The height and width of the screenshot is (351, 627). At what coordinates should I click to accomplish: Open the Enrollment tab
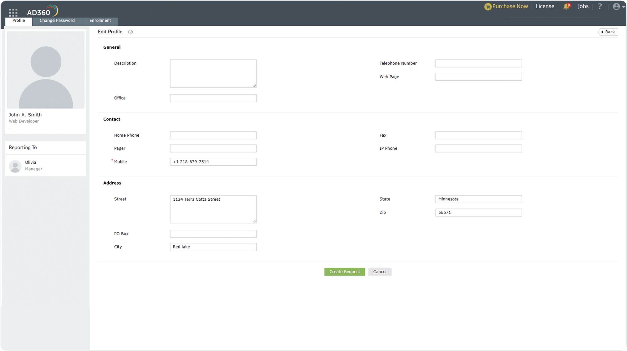coord(100,21)
